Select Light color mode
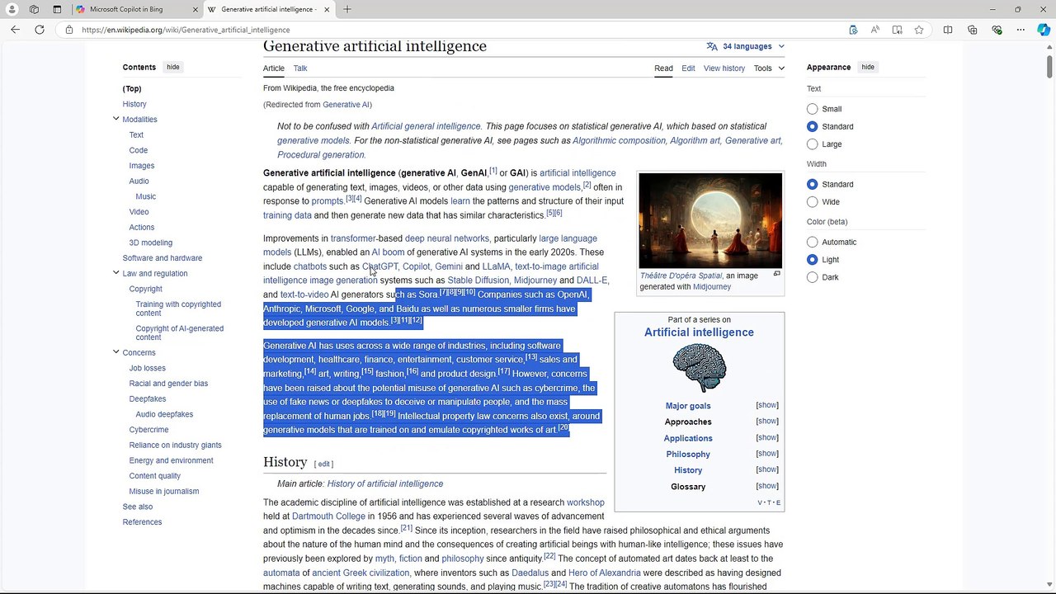The width and height of the screenshot is (1056, 594). (x=813, y=260)
